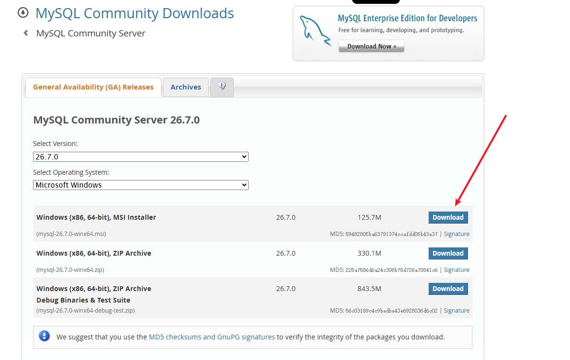Click MySQL Community Server breadcrumb text
The image size is (570, 360).
(91, 34)
